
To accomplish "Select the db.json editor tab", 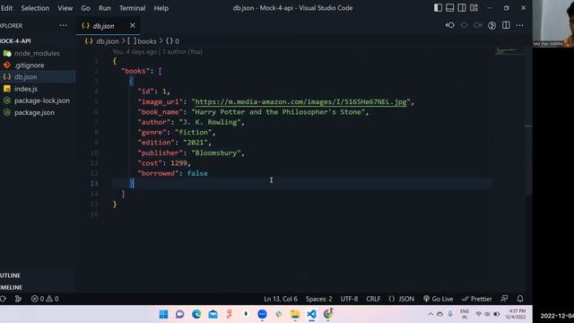I will pyautogui.click(x=108, y=26).
